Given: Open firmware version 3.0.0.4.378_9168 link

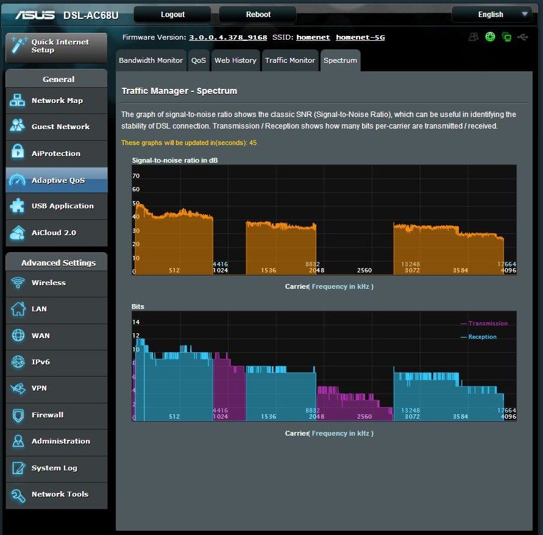Looking at the screenshot, I should [x=228, y=37].
